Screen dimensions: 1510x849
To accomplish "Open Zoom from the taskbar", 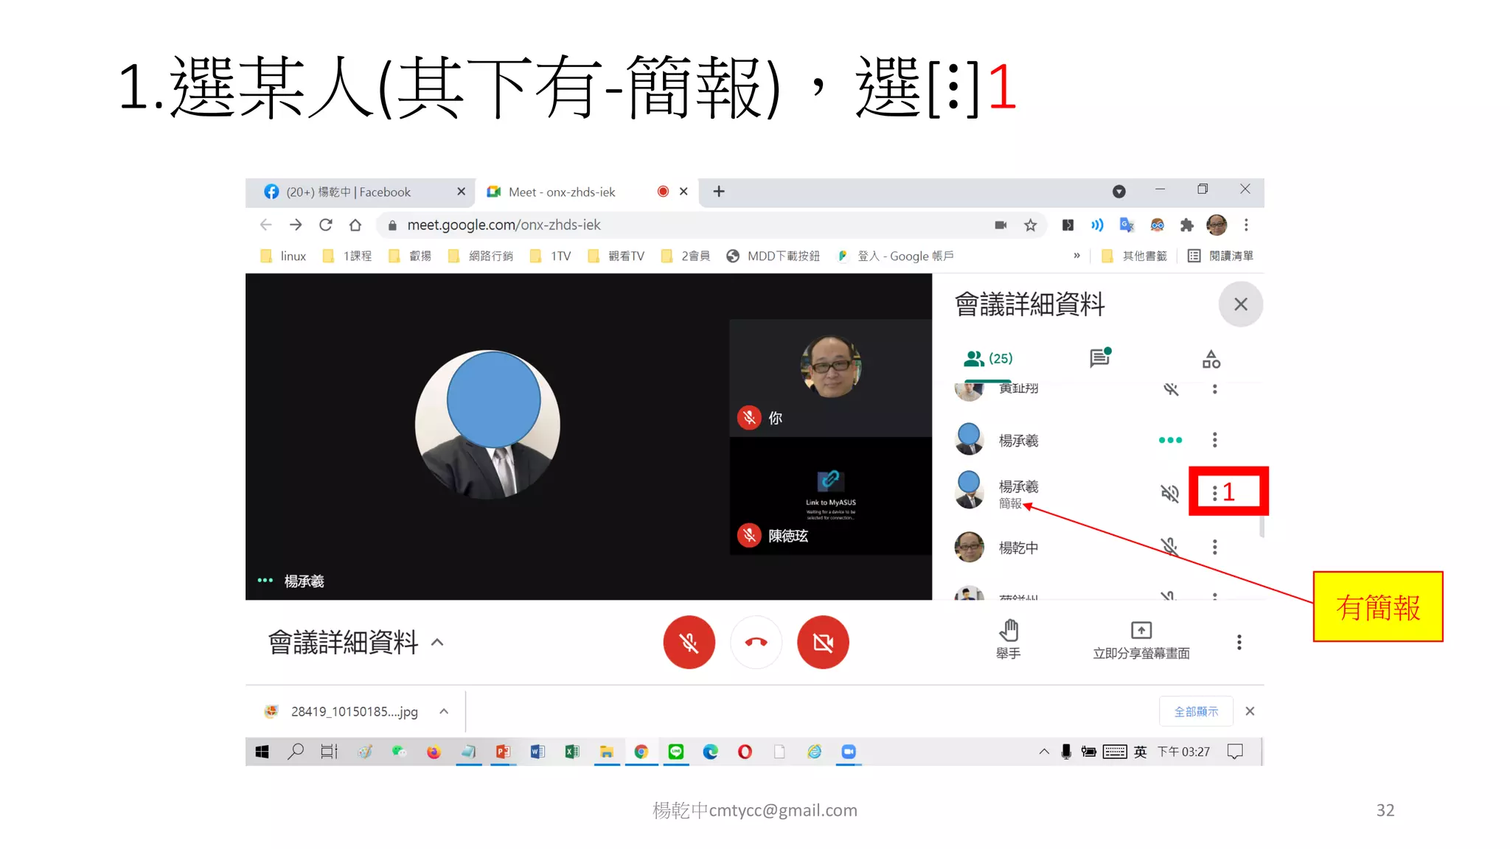I will [x=849, y=752].
